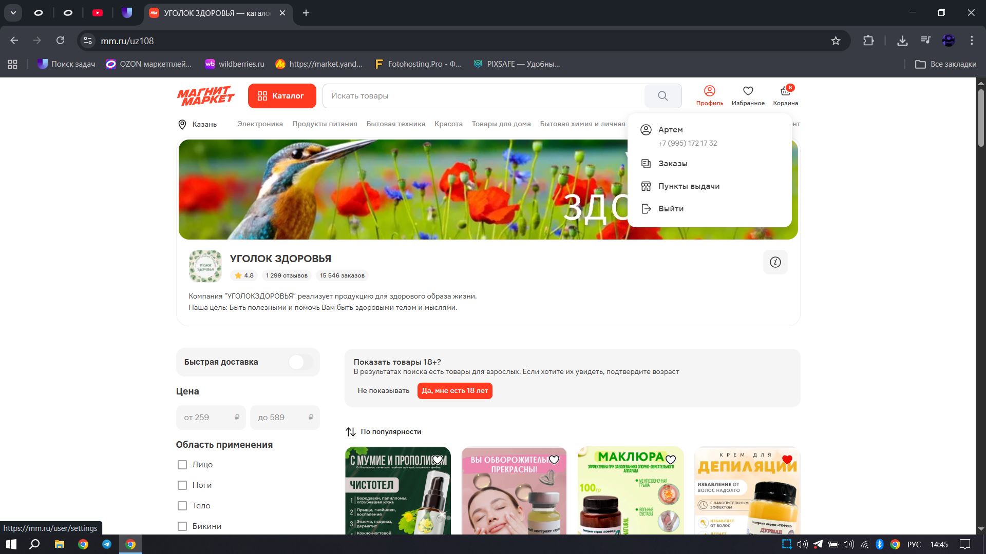
Task: Bookmark this page with star icon
Action: (836, 41)
